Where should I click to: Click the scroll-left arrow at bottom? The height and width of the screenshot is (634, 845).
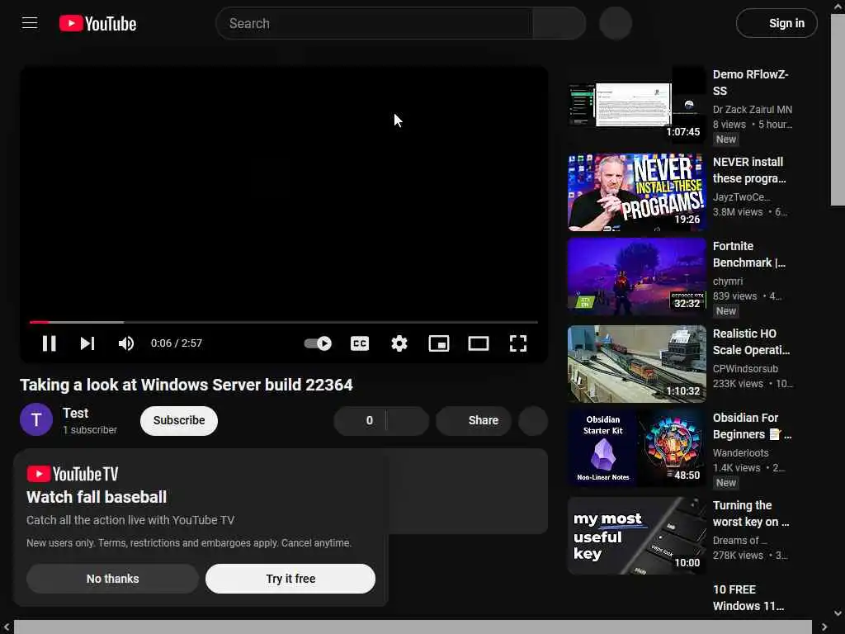[7, 627]
